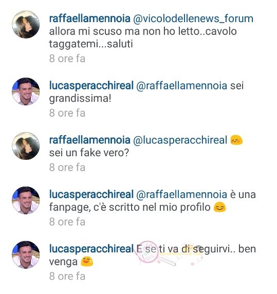Open the raffaellamennoia username in the first comment

click(89, 19)
